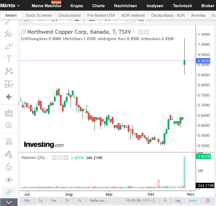This screenshot has width=216, height=206.
Task: Click the Okt label on time axis
Action: point(151,194)
